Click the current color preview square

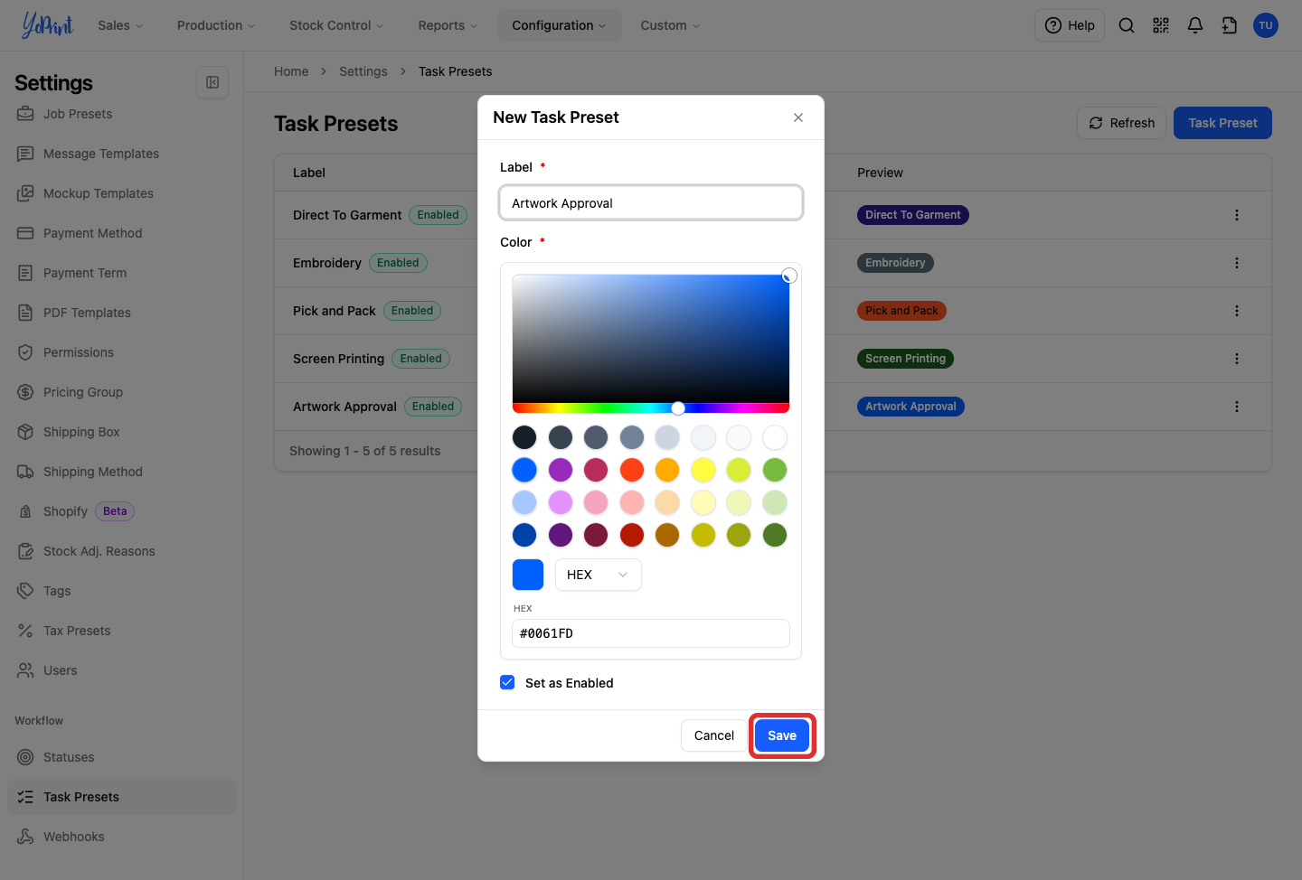(x=528, y=575)
